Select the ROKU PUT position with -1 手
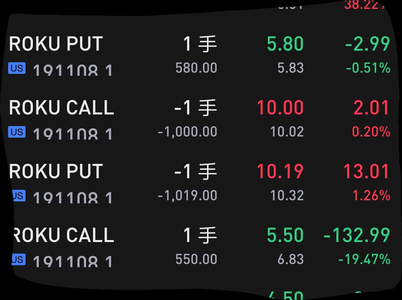 tap(56, 171)
